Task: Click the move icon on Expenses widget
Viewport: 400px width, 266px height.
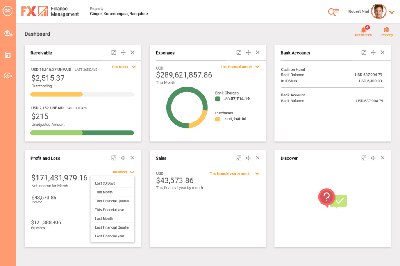Action: pos(248,52)
